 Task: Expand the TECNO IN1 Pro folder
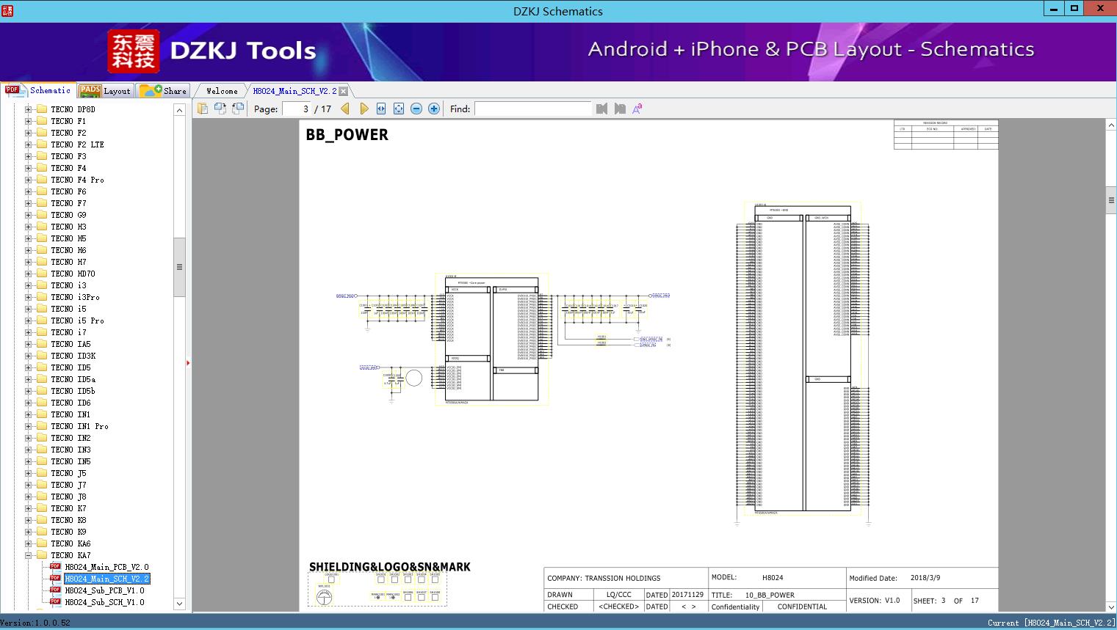(28, 426)
